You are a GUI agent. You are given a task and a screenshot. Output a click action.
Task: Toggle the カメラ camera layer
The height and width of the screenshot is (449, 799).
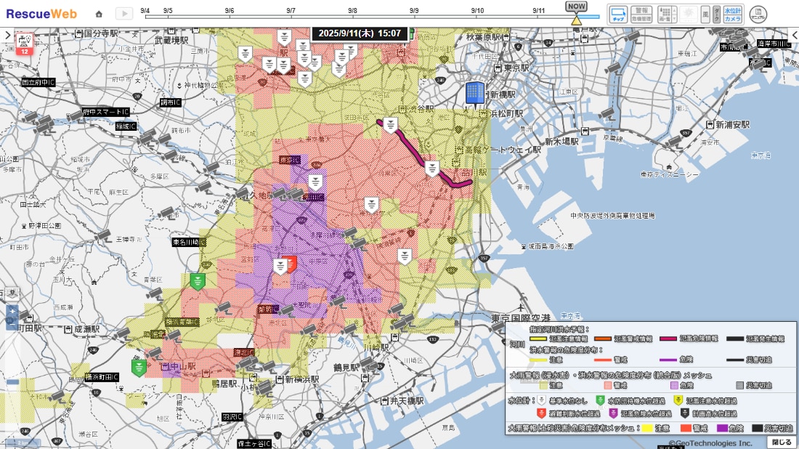tap(733, 18)
